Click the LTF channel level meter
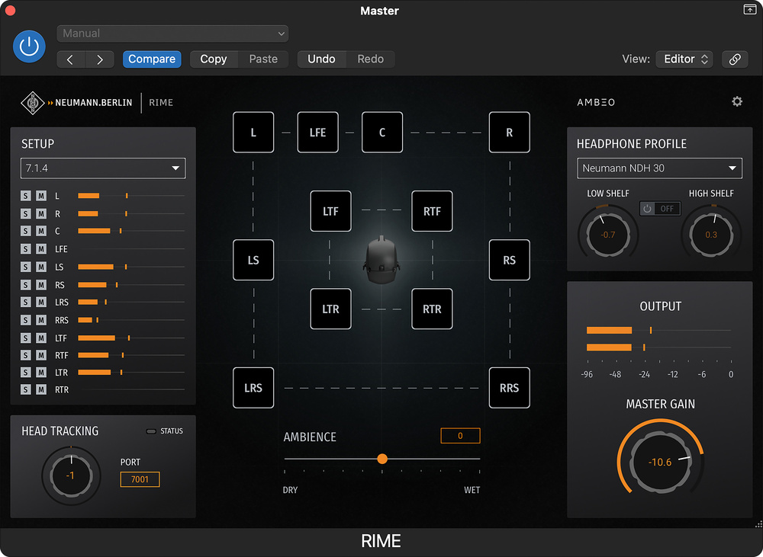 131,338
